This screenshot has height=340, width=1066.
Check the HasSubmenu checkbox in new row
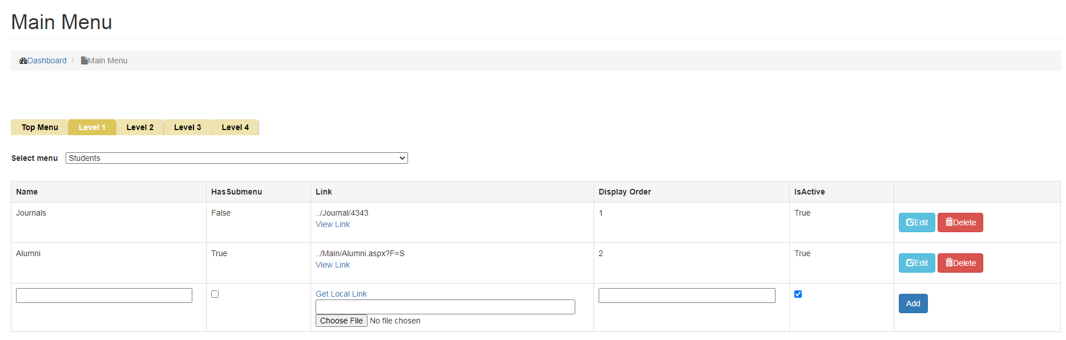pyautogui.click(x=215, y=294)
